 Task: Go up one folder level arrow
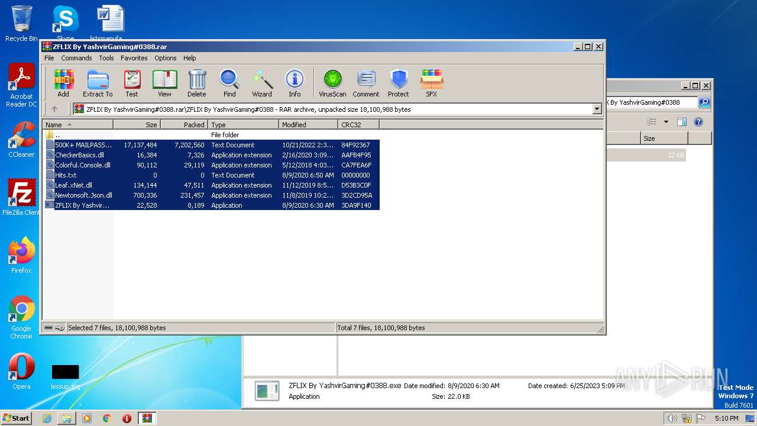click(54, 109)
